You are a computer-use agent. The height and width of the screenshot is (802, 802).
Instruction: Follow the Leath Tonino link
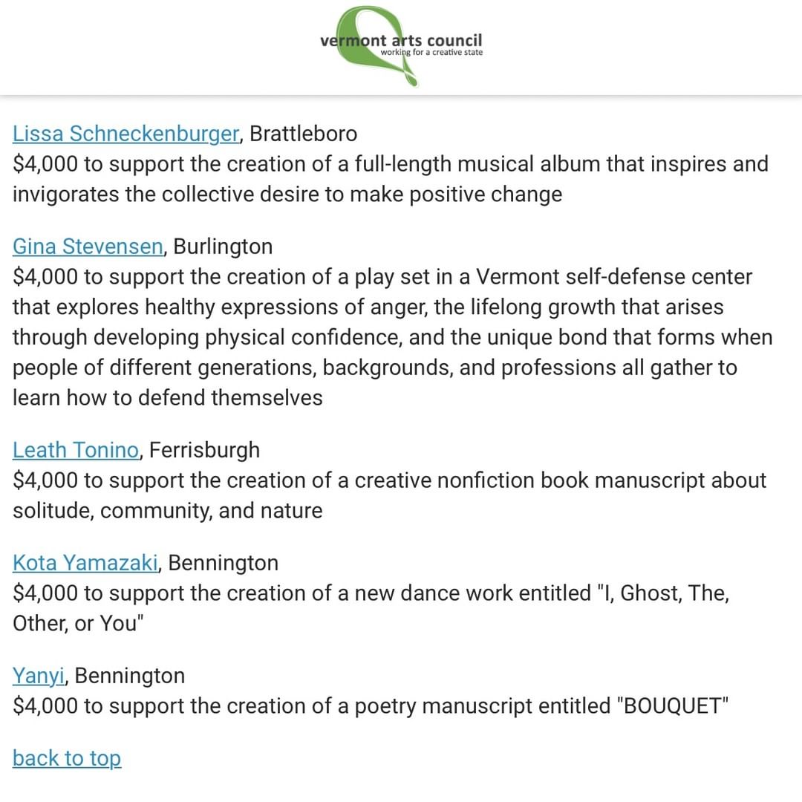click(x=76, y=450)
